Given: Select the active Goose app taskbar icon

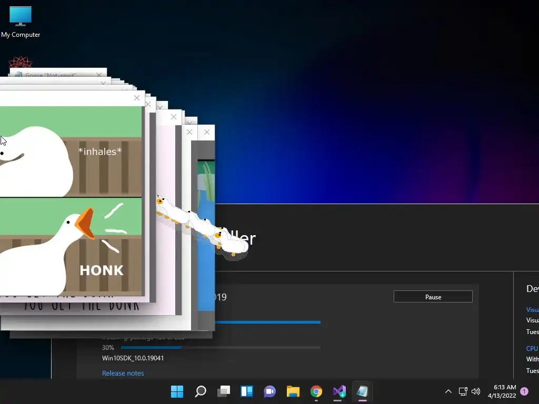Looking at the screenshot, I should 362,391.
